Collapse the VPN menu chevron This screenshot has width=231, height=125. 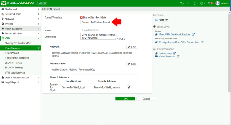(x=38, y=38)
